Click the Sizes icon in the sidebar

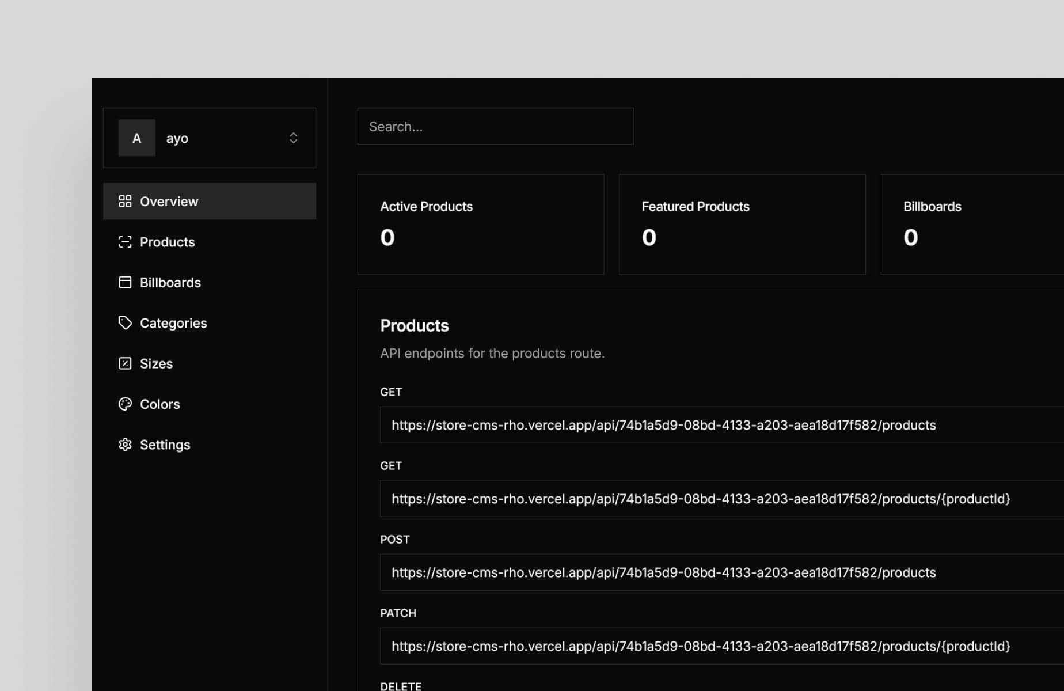[126, 363]
